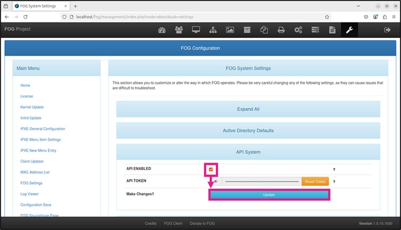Viewport: 401px width, 230px height.
Task: Click the API TOKEN help question mark
Action: coord(334,182)
